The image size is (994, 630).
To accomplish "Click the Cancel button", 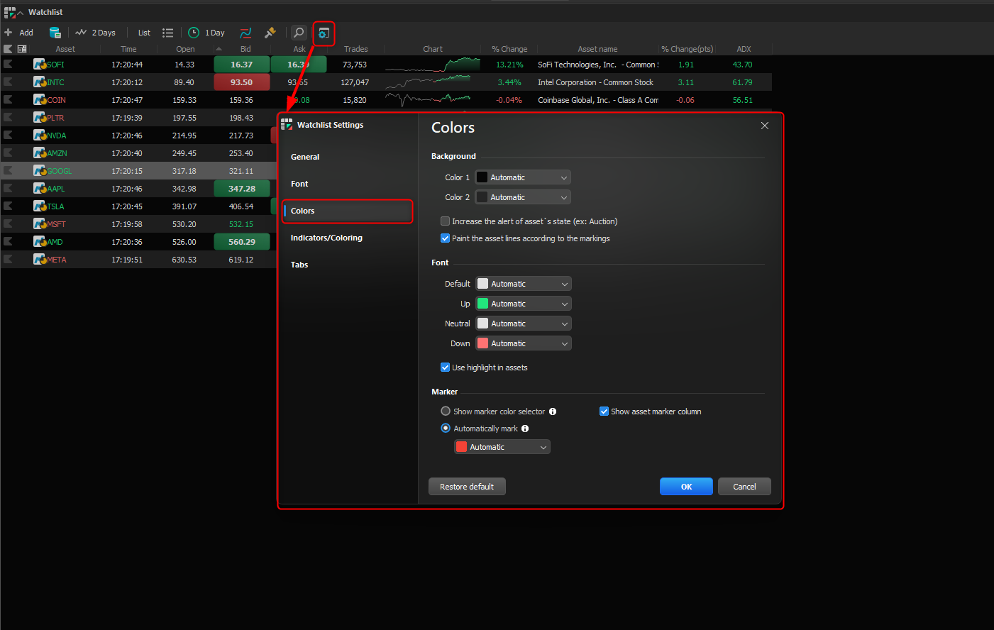I will (x=744, y=487).
